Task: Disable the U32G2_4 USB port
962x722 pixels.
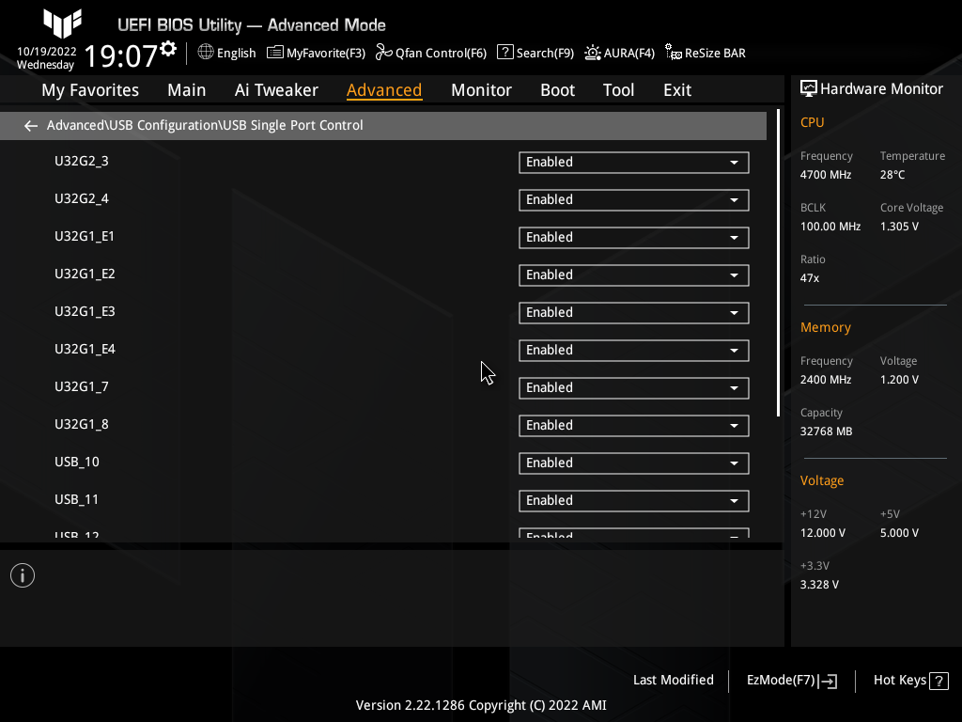Action: tap(633, 199)
